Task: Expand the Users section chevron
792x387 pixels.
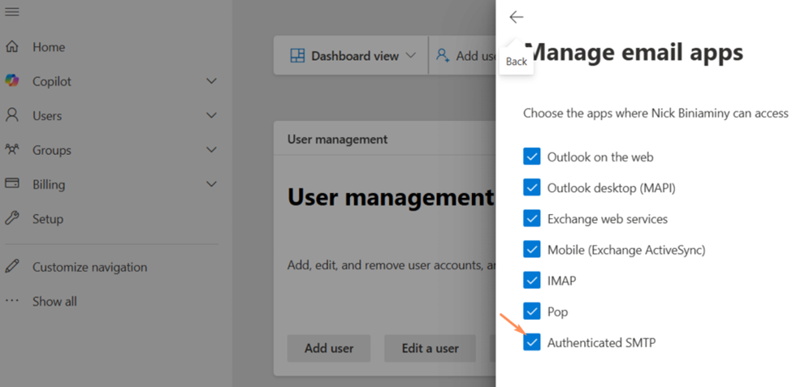Action: tap(211, 115)
